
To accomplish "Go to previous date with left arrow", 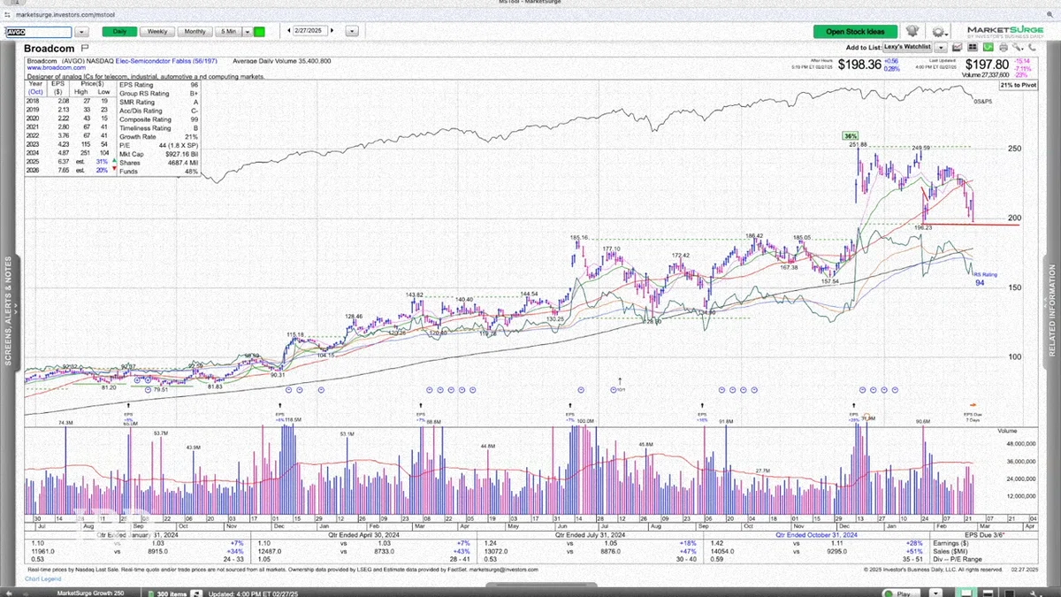I will 290,31.
